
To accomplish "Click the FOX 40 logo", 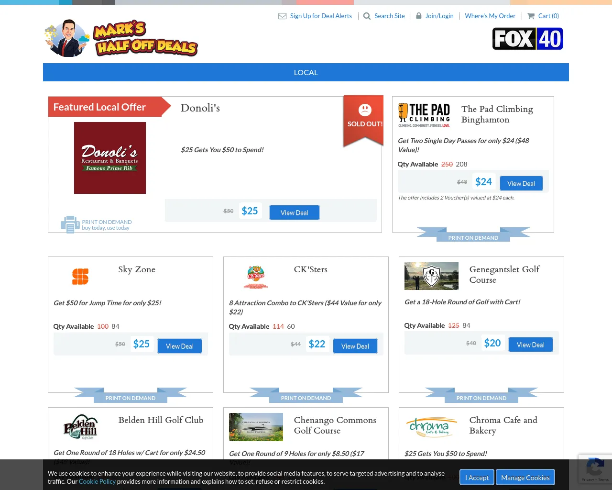I will coord(528,39).
